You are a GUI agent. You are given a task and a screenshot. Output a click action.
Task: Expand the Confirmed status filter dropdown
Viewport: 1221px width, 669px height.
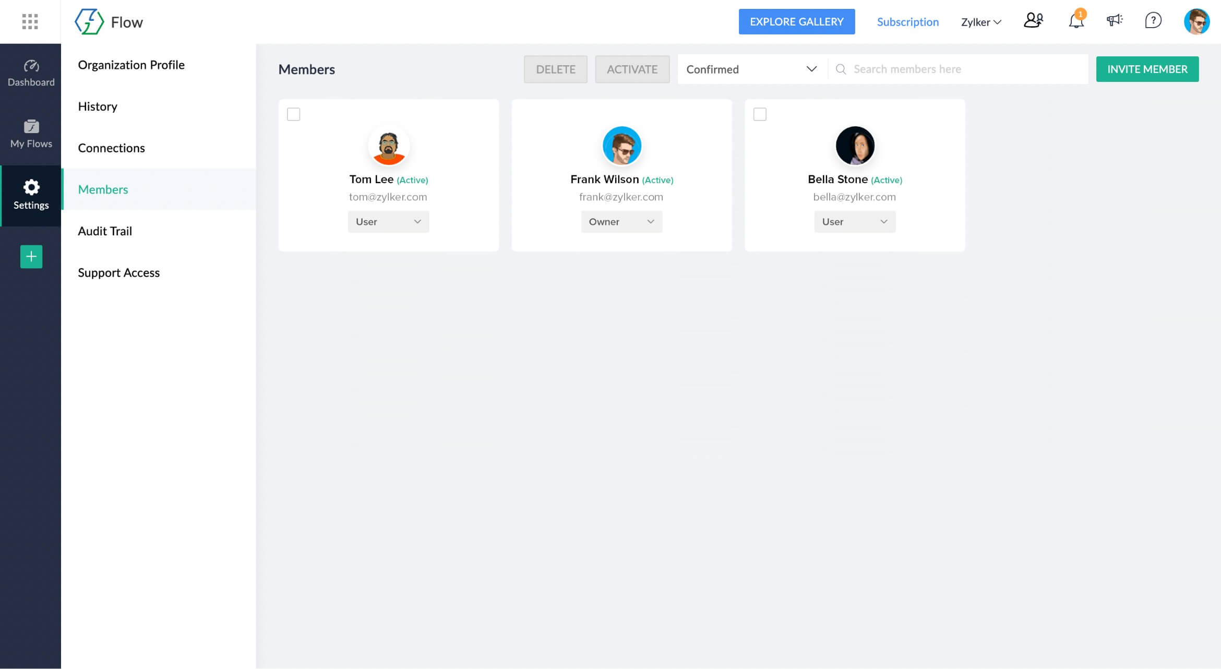[751, 69]
